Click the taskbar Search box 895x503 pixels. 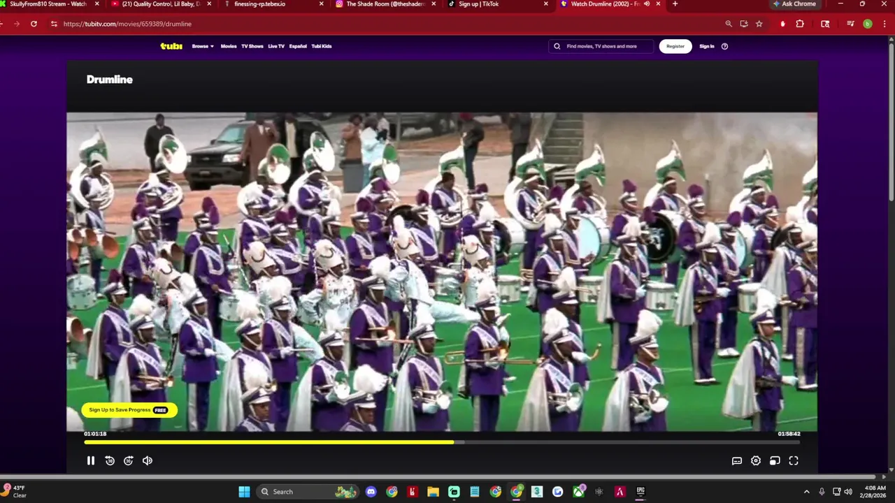[308, 492]
